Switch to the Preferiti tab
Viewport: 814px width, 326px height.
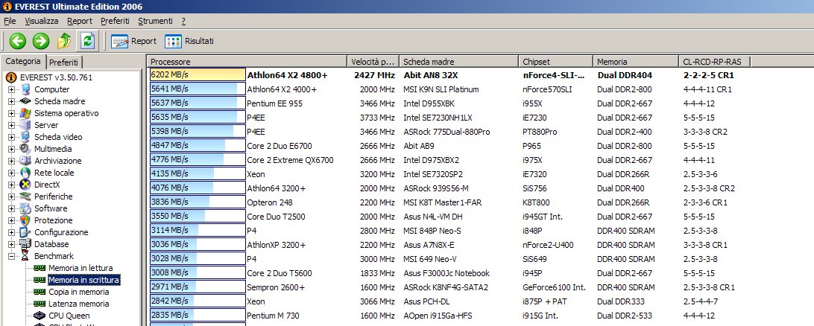click(63, 63)
